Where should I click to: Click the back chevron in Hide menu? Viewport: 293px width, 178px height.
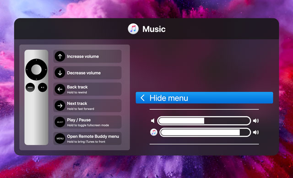pos(142,97)
